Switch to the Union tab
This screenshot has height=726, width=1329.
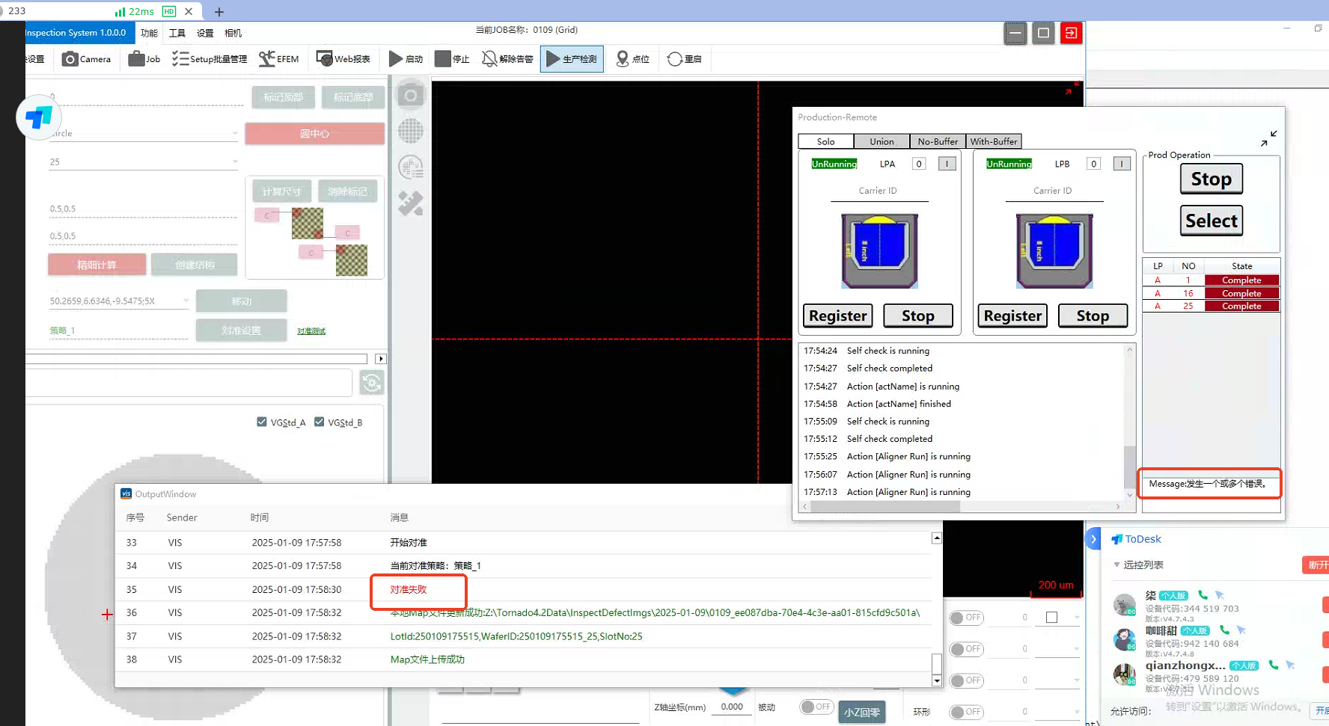pyautogui.click(x=882, y=141)
